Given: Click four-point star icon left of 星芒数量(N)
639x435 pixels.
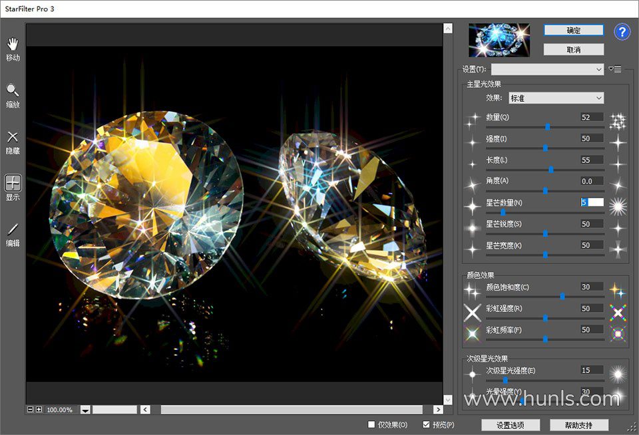Looking at the screenshot, I should [x=473, y=207].
